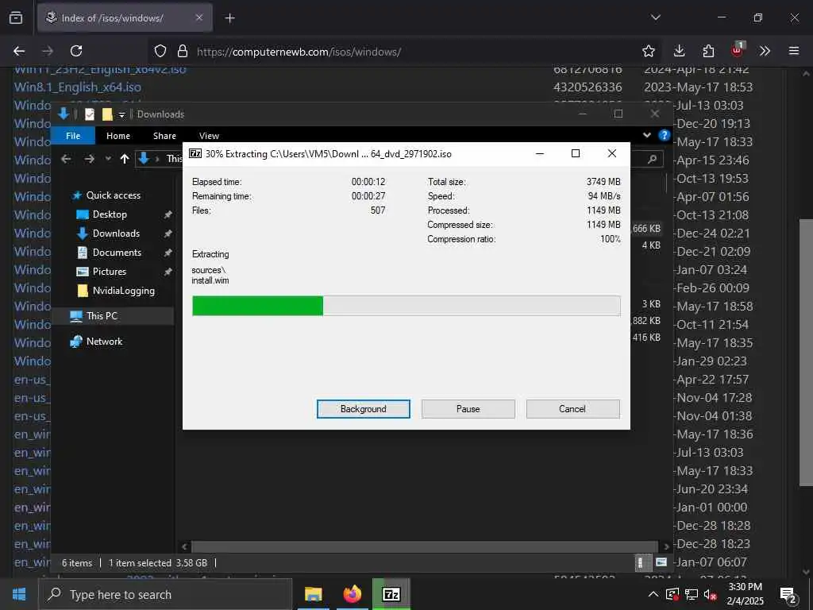Reload the current page in Firefox
813x610 pixels.
click(76, 51)
